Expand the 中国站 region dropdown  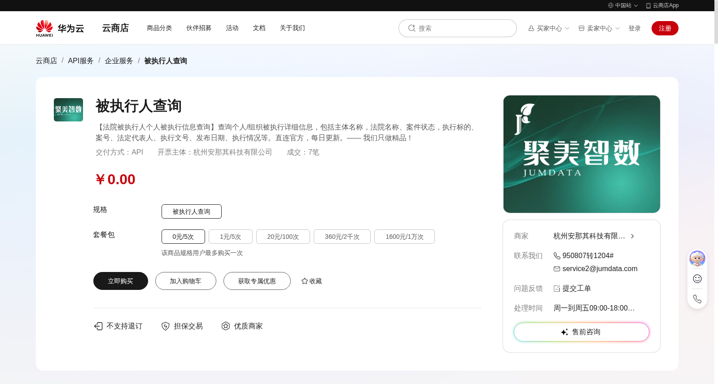pyautogui.click(x=636, y=6)
